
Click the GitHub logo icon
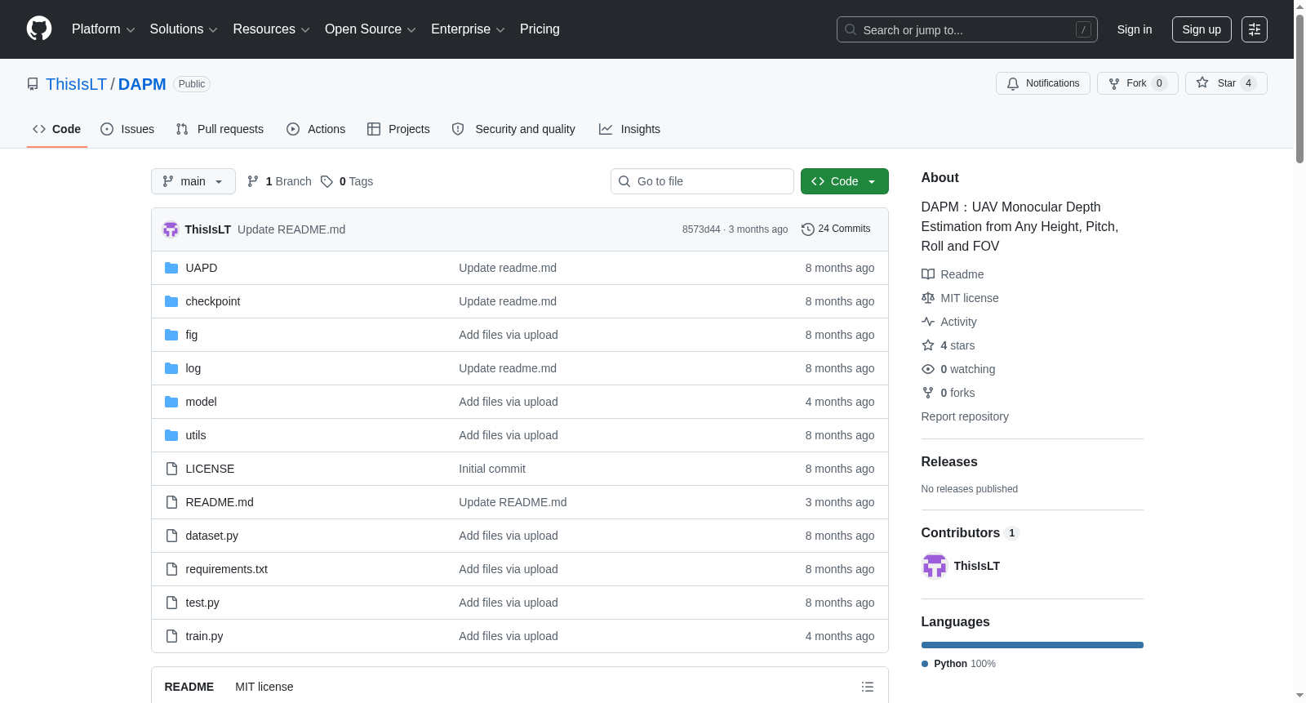pos(39,29)
